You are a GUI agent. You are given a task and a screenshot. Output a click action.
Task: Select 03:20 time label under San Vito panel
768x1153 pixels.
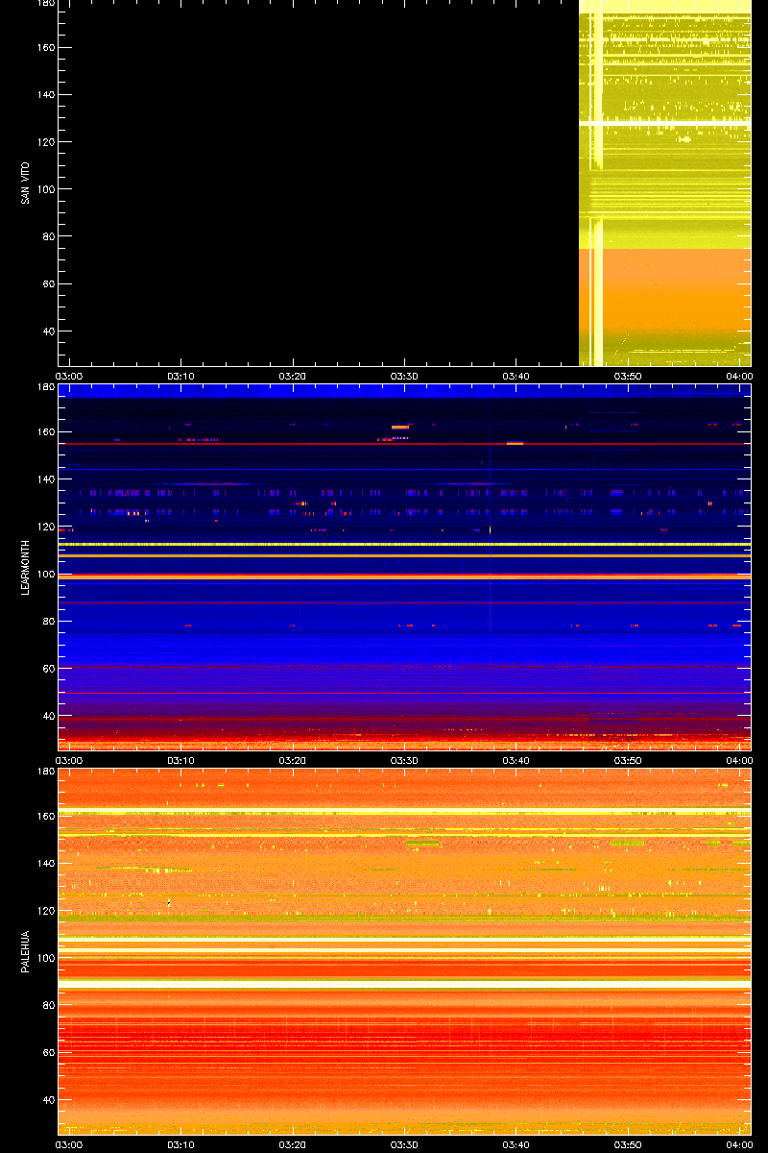click(293, 376)
